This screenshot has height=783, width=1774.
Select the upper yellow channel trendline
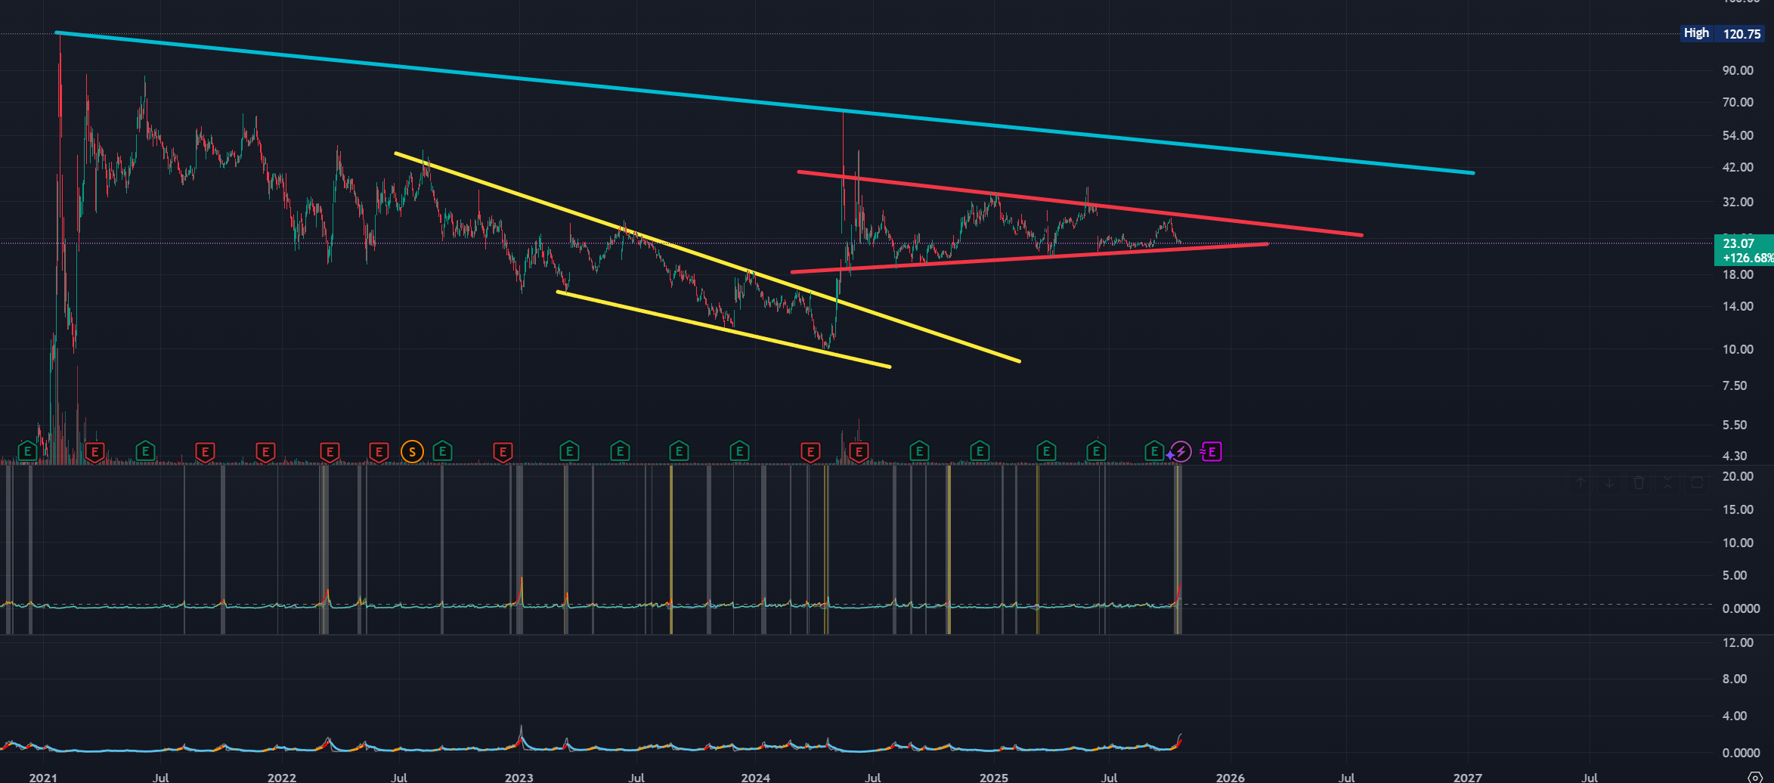(x=707, y=258)
